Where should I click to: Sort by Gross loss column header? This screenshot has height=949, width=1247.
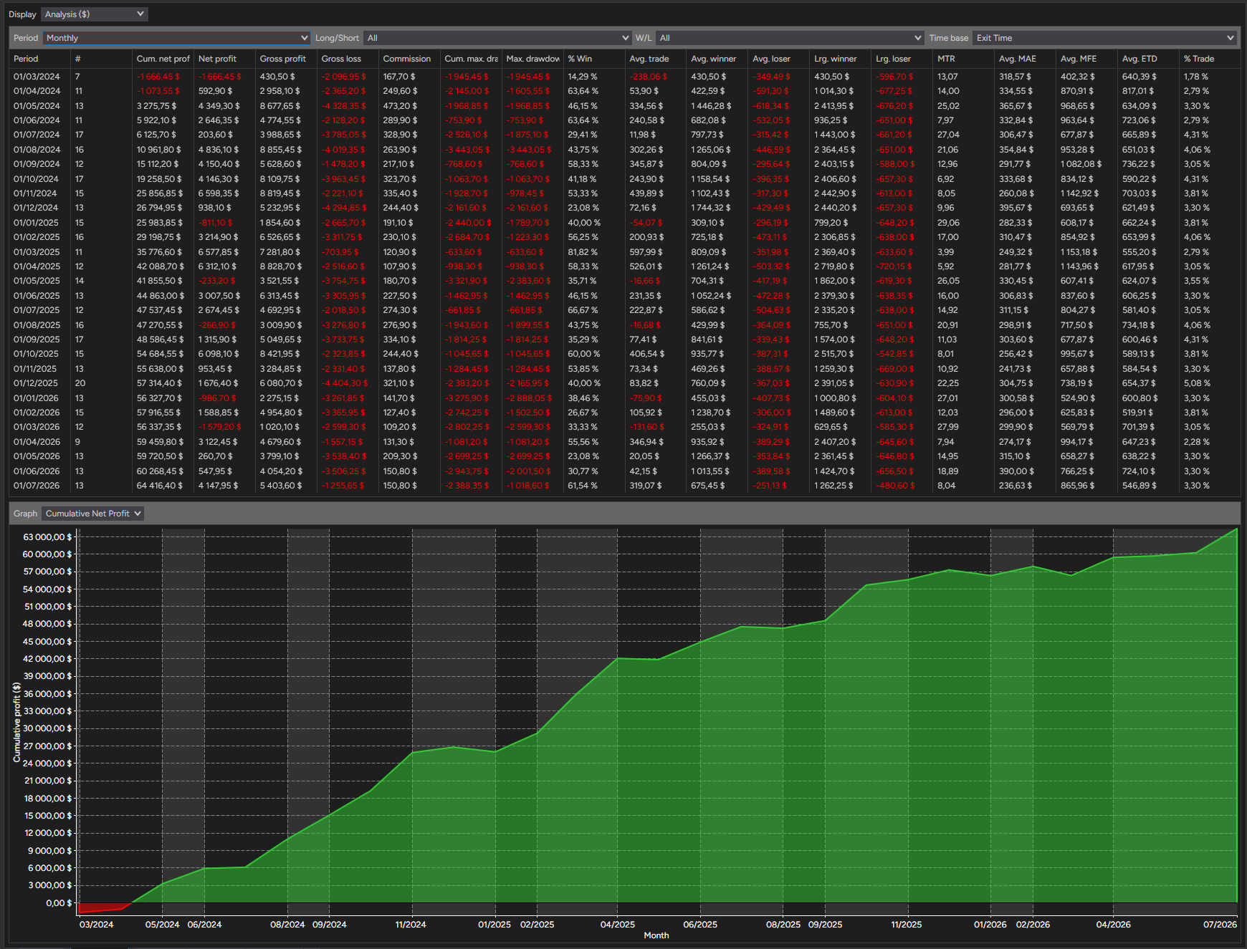348,59
